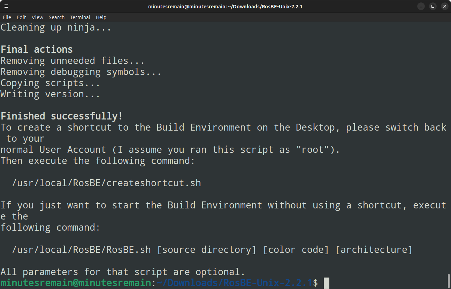Minimize the terminal window

tap(421, 6)
